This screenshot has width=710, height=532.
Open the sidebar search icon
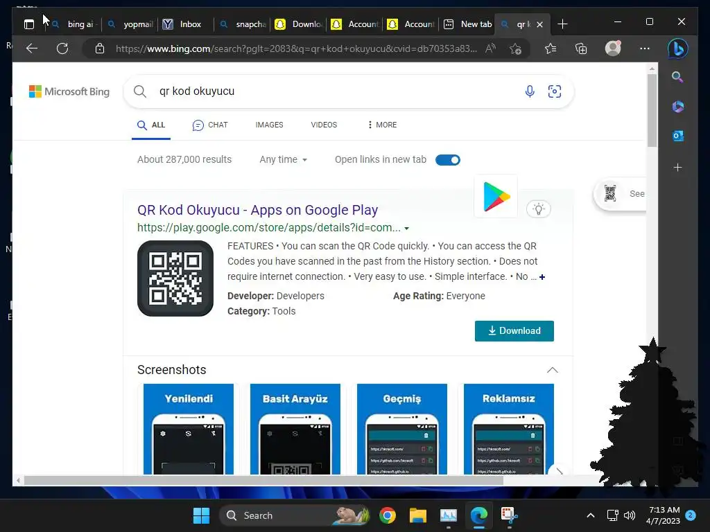[677, 77]
